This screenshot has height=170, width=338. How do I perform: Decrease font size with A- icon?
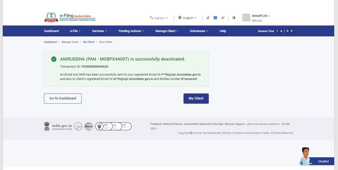[x=208, y=18]
